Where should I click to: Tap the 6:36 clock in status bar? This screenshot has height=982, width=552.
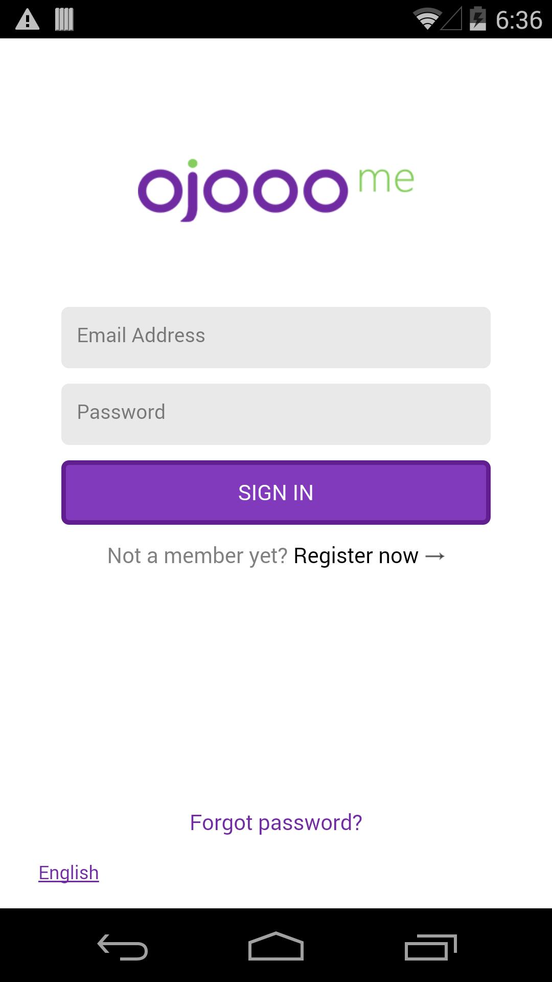[x=519, y=20]
